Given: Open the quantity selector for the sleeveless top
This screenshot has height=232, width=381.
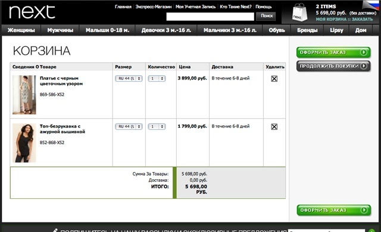Looking at the screenshot, I should tap(157, 126).
